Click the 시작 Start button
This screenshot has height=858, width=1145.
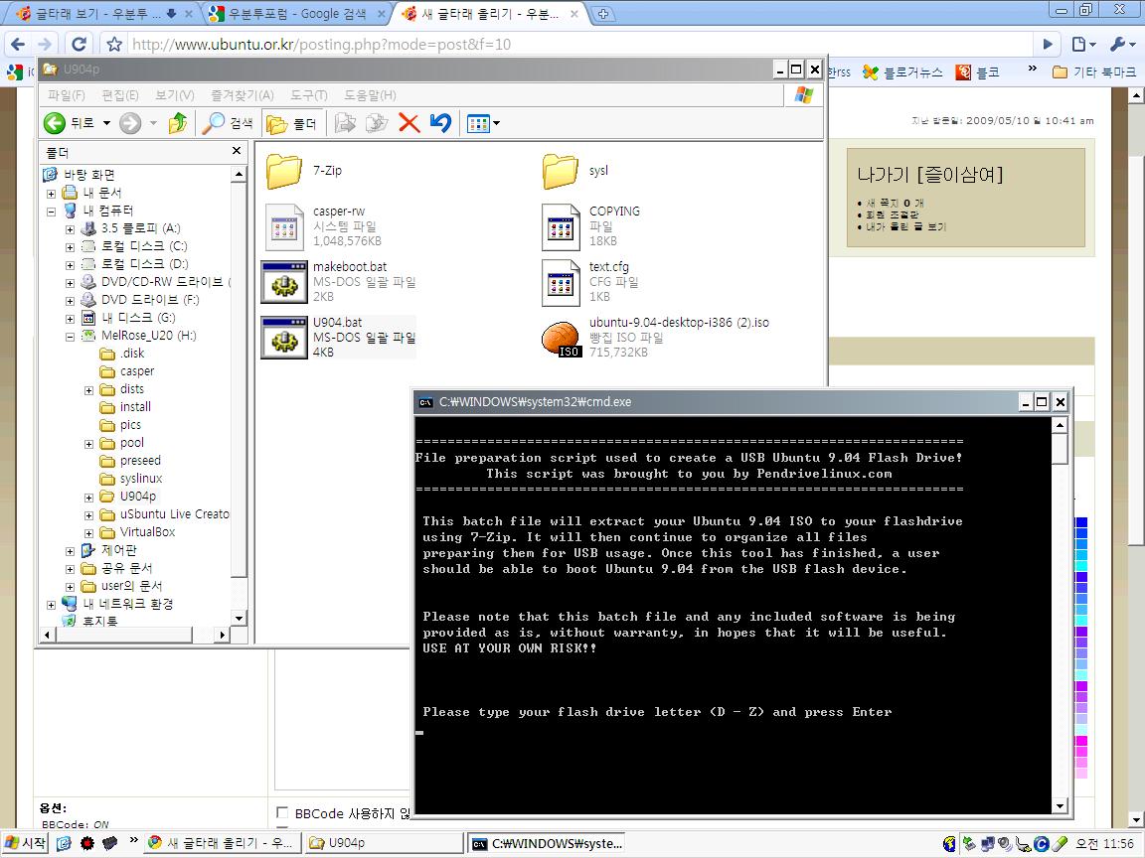(26, 843)
